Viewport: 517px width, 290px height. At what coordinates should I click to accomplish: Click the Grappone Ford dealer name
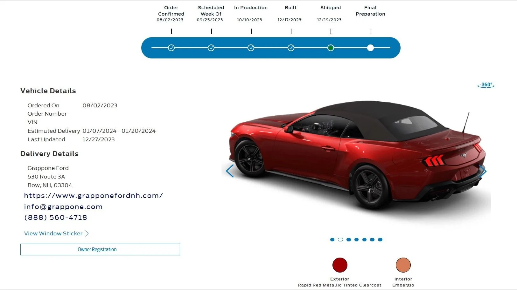pyautogui.click(x=48, y=168)
